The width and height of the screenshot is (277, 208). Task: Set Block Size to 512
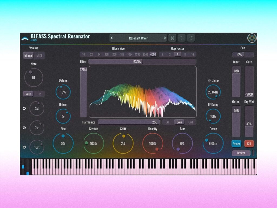(x=122, y=54)
